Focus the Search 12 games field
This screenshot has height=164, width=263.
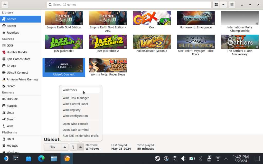[x=129, y=5]
